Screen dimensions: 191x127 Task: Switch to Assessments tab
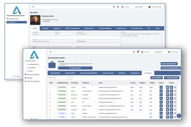pyautogui.click(x=135, y=73)
